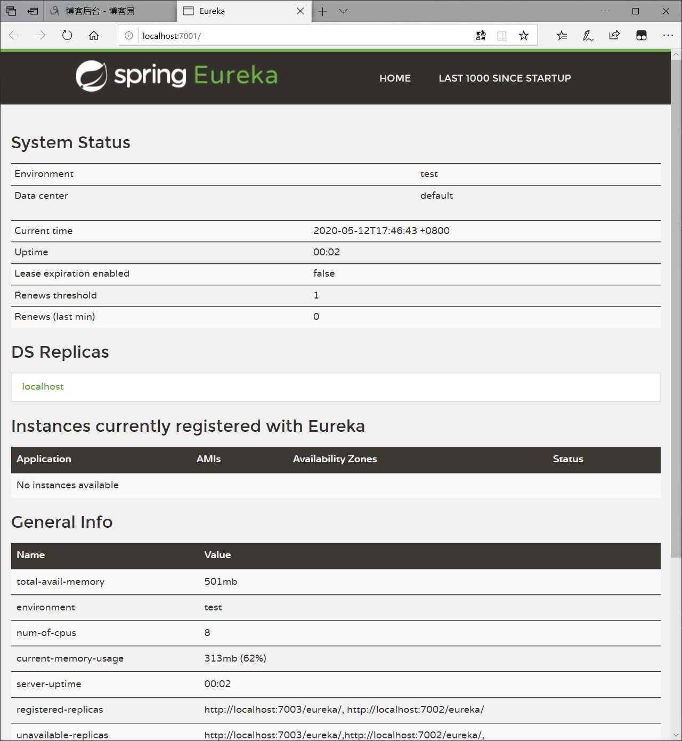Reload the Eureka page
The height and width of the screenshot is (741, 682).
tap(67, 36)
